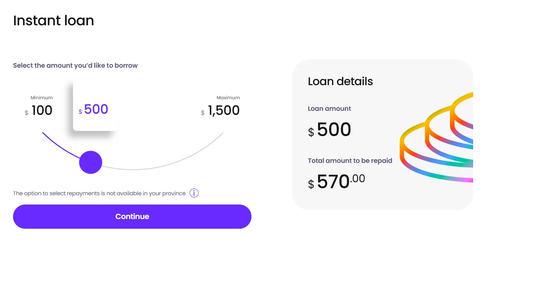Click the Minimum 100 value
The height and width of the screenshot is (283, 548).
41,110
